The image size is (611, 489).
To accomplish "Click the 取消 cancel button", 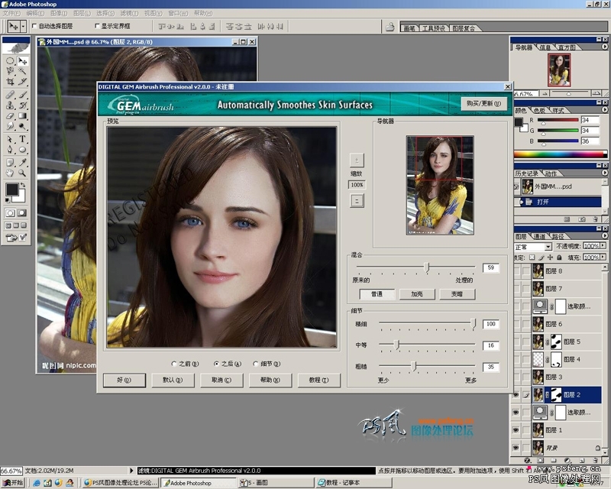I will 221,380.
